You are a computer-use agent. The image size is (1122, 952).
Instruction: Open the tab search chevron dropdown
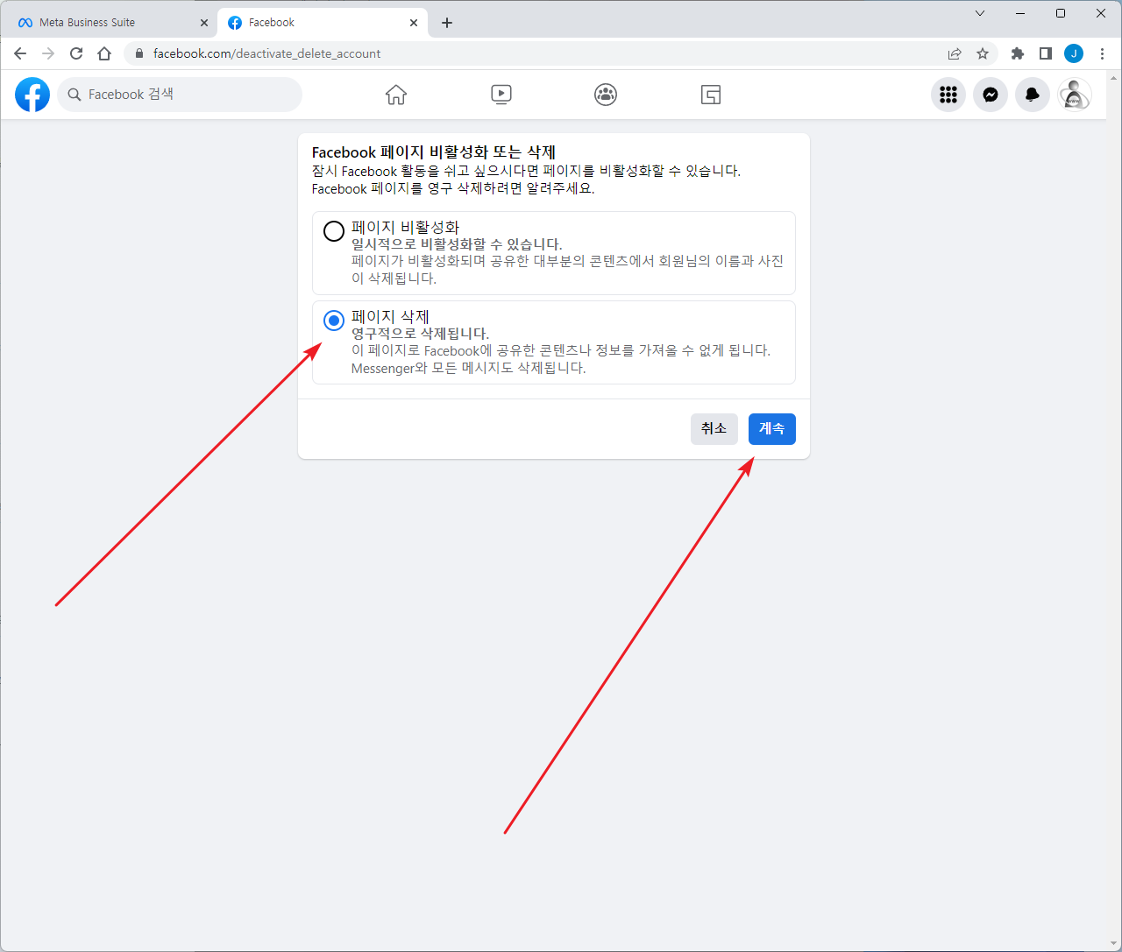(x=980, y=13)
